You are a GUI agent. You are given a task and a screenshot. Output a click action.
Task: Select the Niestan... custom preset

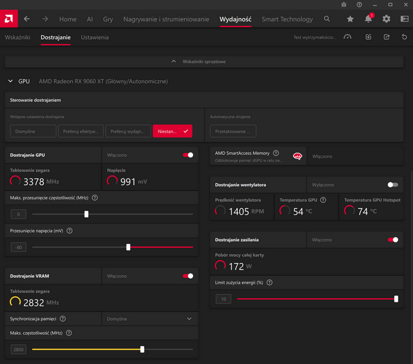(x=173, y=131)
